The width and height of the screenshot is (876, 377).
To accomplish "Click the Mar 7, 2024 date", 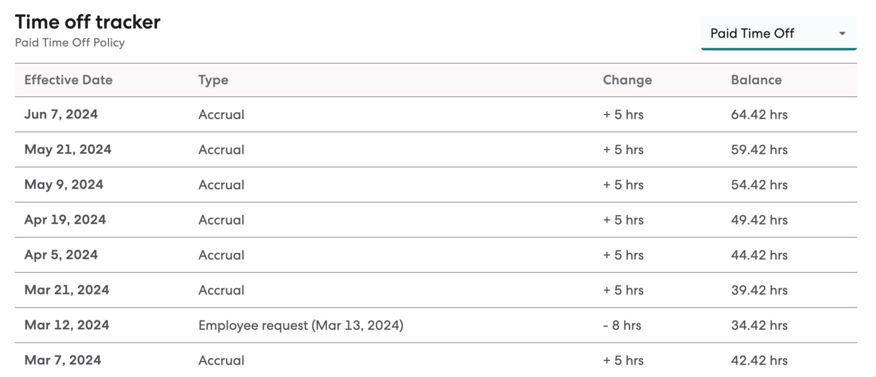I will (x=63, y=360).
